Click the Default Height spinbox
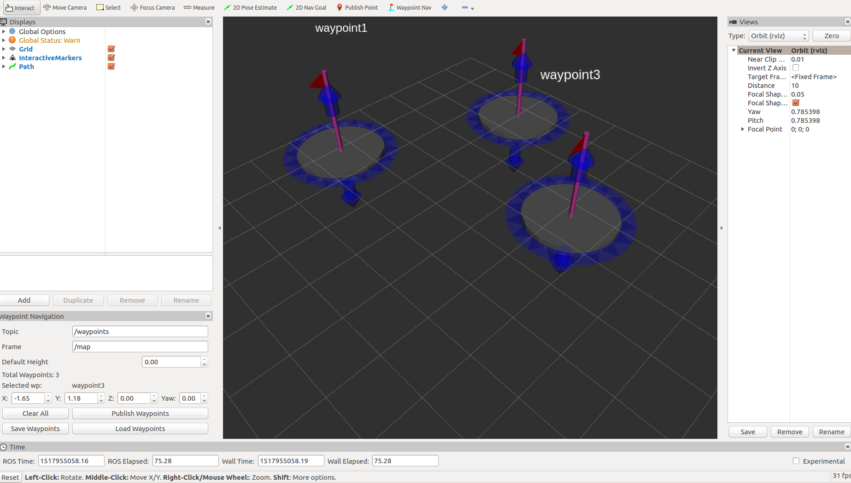The width and height of the screenshot is (851, 483). (x=175, y=362)
